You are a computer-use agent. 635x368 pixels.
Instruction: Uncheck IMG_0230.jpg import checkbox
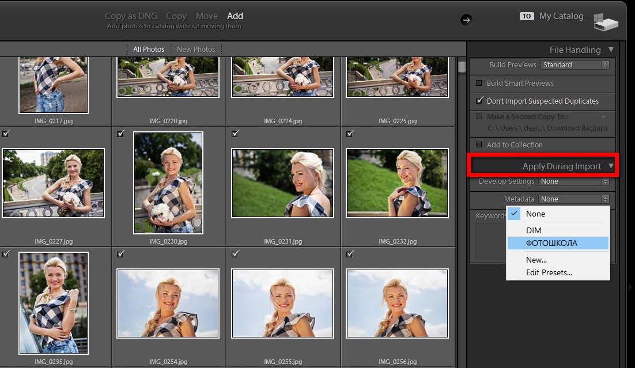[x=120, y=133]
